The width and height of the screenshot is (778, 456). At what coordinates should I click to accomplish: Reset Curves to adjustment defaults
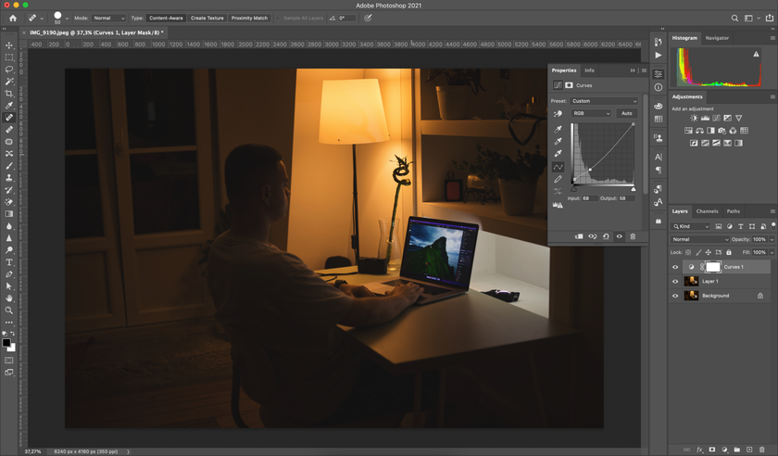tap(606, 236)
